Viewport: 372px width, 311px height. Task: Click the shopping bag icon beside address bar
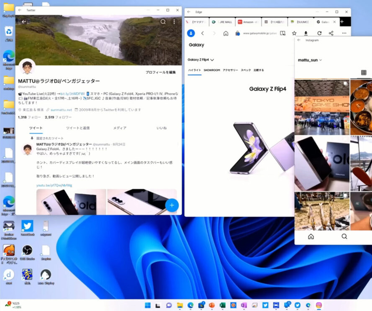point(237,33)
